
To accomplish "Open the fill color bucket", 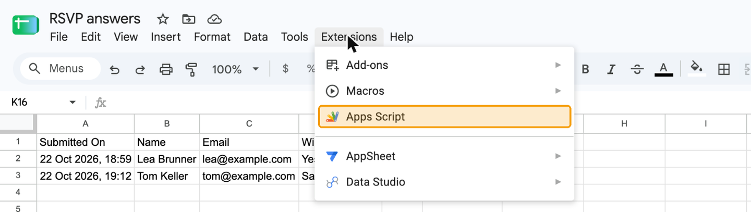I will tap(696, 69).
